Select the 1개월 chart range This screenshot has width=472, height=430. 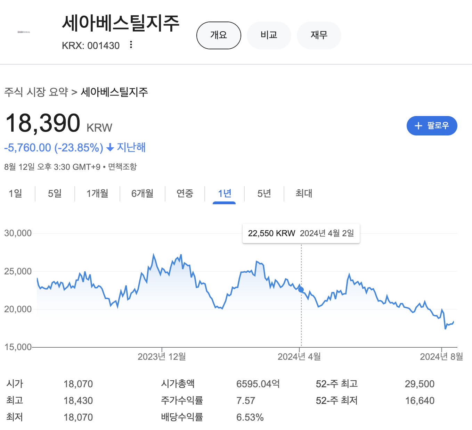(x=97, y=193)
